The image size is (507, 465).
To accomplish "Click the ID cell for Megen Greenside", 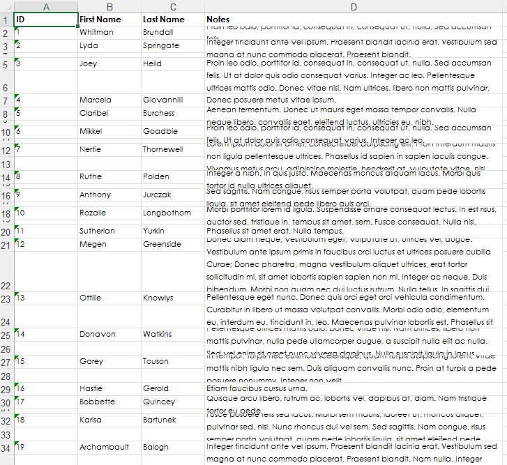I will click(x=45, y=244).
